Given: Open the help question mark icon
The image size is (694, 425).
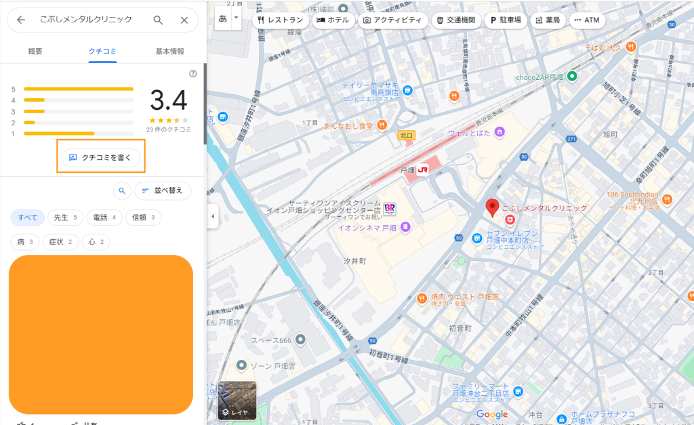Looking at the screenshot, I should 192,74.
